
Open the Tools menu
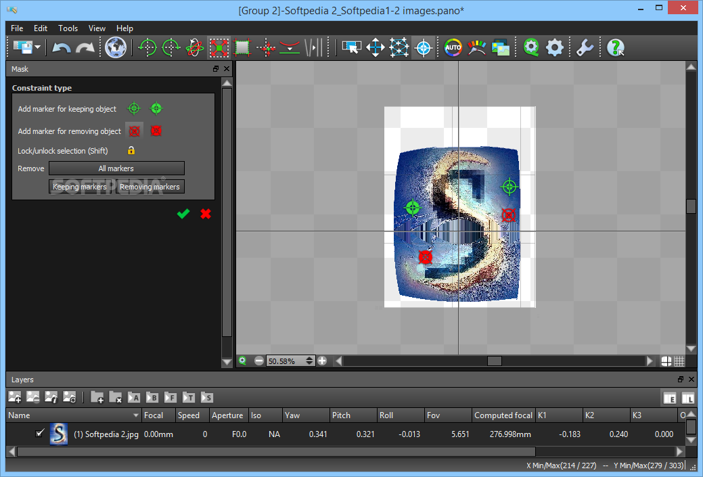coord(68,28)
